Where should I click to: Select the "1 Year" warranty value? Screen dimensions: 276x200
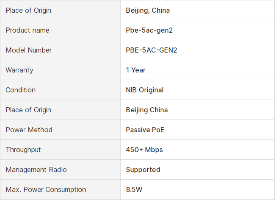click(135, 70)
